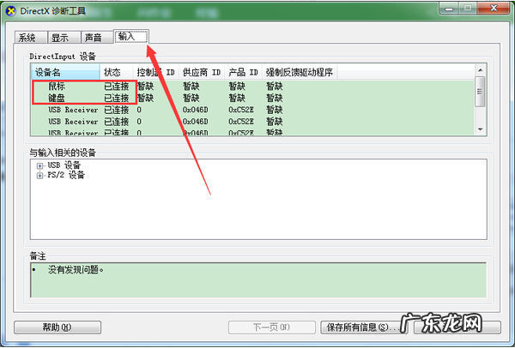Viewport: 515px width, 348px height.
Task: Click product ID 0xC52E in second USB Receiver row
Action: [x=241, y=122]
